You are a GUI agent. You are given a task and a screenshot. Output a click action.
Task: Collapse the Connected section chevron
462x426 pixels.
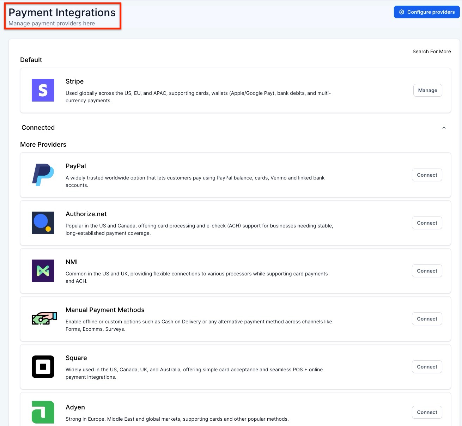(x=444, y=128)
